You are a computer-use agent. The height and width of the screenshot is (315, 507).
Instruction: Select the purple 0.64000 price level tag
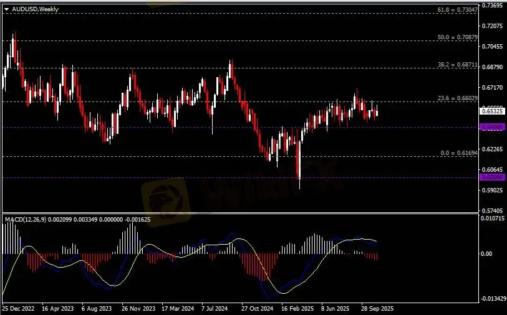pos(489,127)
